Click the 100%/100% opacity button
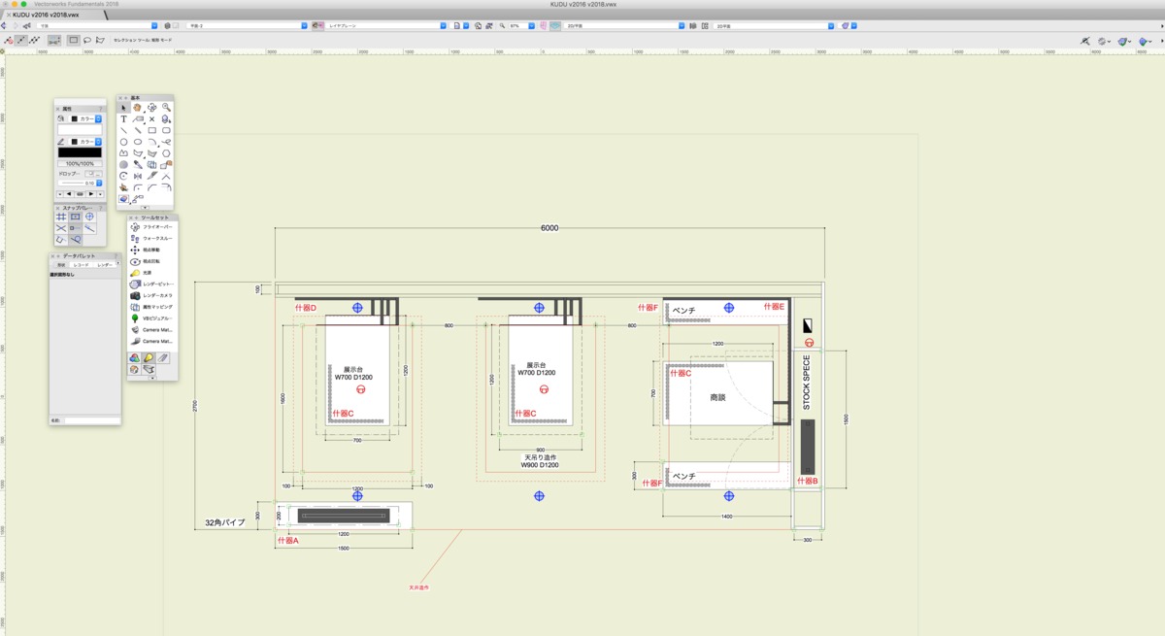The width and height of the screenshot is (1165, 636). [x=80, y=164]
